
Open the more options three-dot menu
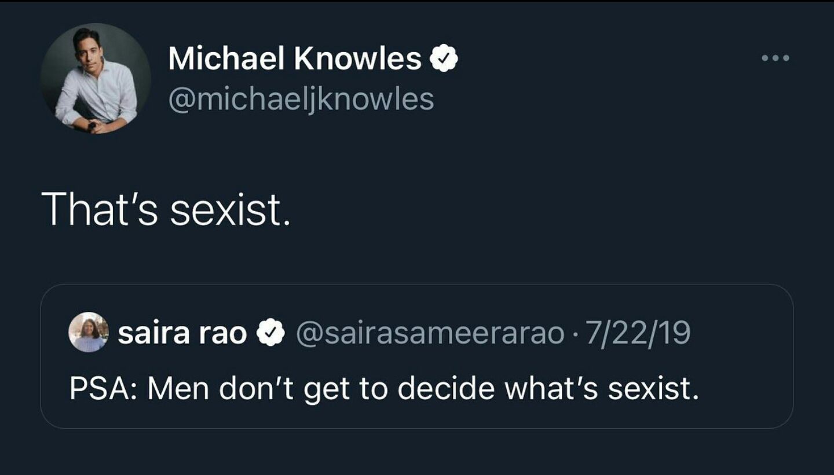click(x=776, y=58)
